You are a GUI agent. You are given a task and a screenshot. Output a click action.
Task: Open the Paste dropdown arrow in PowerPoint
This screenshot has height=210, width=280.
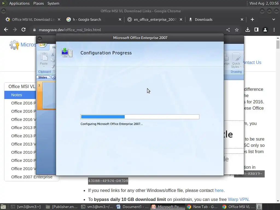44,66
